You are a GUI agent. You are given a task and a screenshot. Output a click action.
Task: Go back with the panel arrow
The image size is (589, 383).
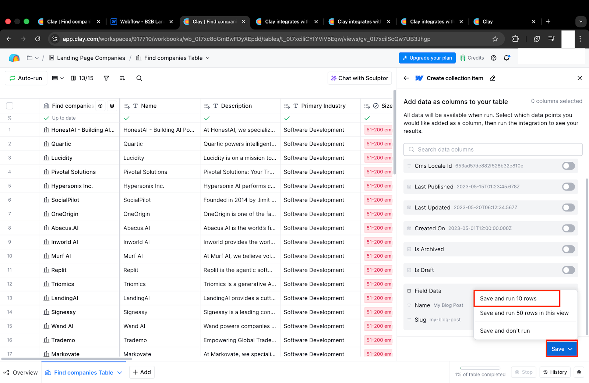pyautogui.click(x=406, y=78)
